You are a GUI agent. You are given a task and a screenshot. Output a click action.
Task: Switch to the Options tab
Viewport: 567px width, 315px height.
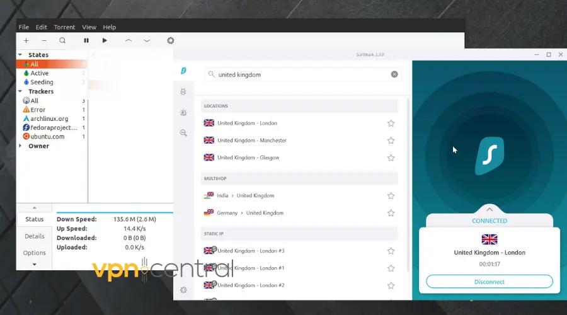click(x=35, y=253)
